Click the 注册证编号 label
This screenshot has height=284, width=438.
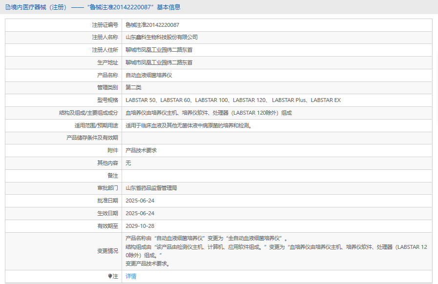(x=105, y=25)
